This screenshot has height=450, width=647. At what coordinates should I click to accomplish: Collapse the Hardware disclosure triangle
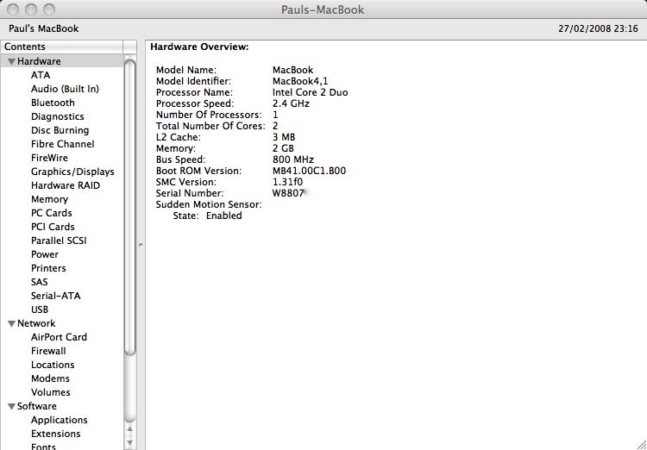[x=11, y=61]
